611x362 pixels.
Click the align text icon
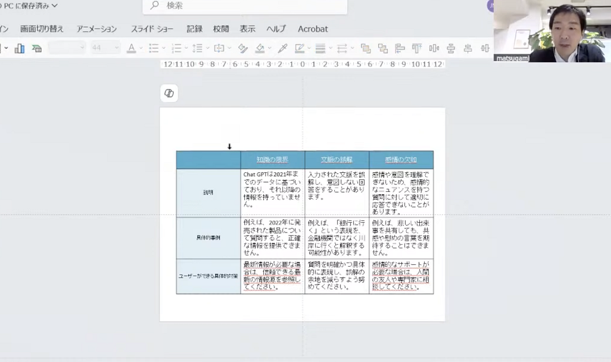pos(219,48)
